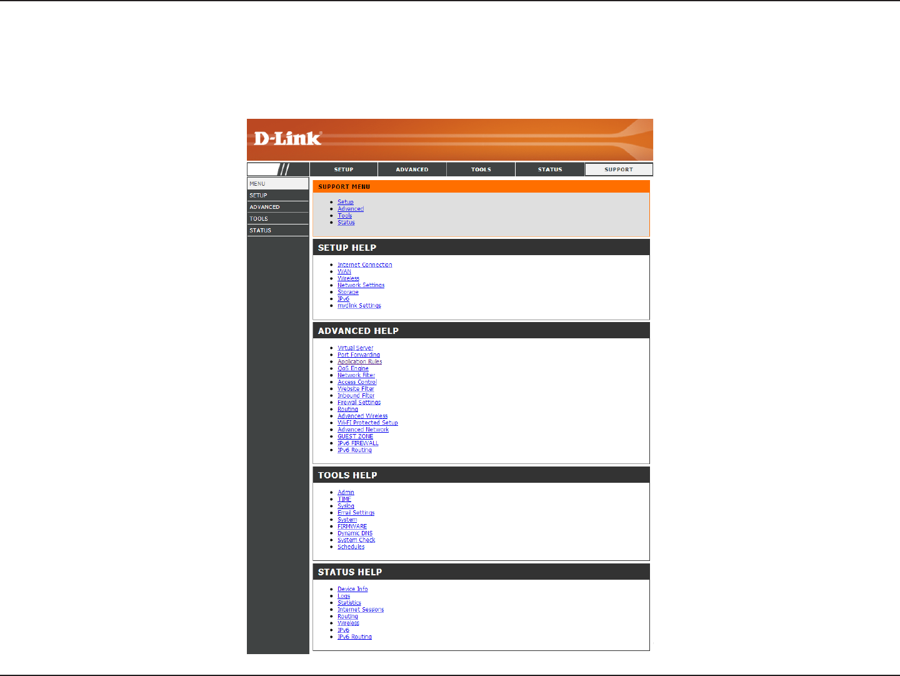
Task: Open the STATUS top navigation tab
Action: pyautogui.click(x=550, y=169)
